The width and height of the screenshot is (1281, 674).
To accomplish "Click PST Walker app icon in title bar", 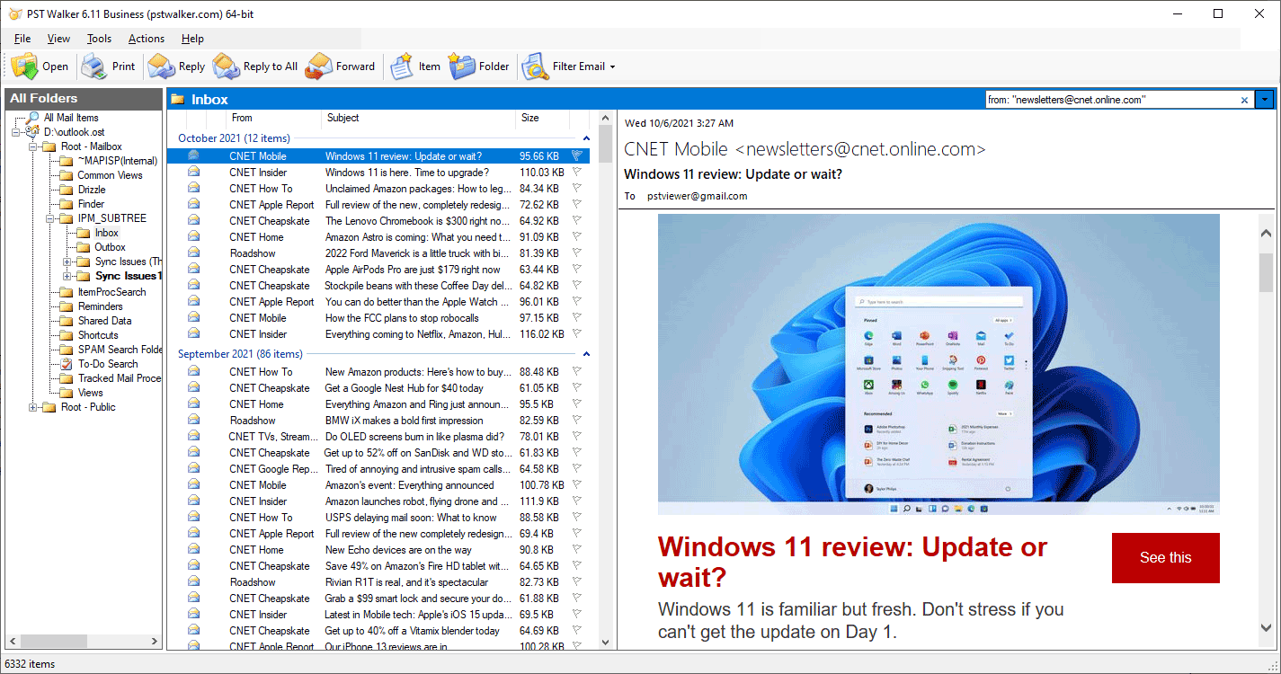I will [x=14, y=13].
